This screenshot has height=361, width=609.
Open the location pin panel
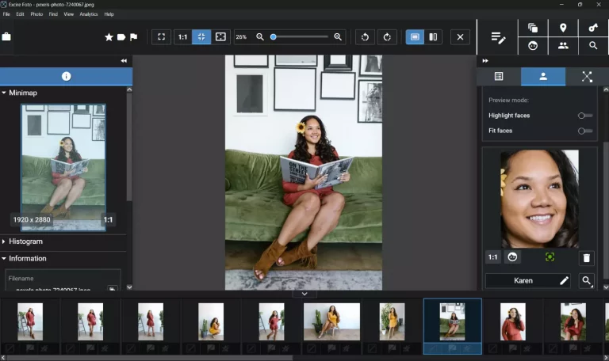[563, 28]
